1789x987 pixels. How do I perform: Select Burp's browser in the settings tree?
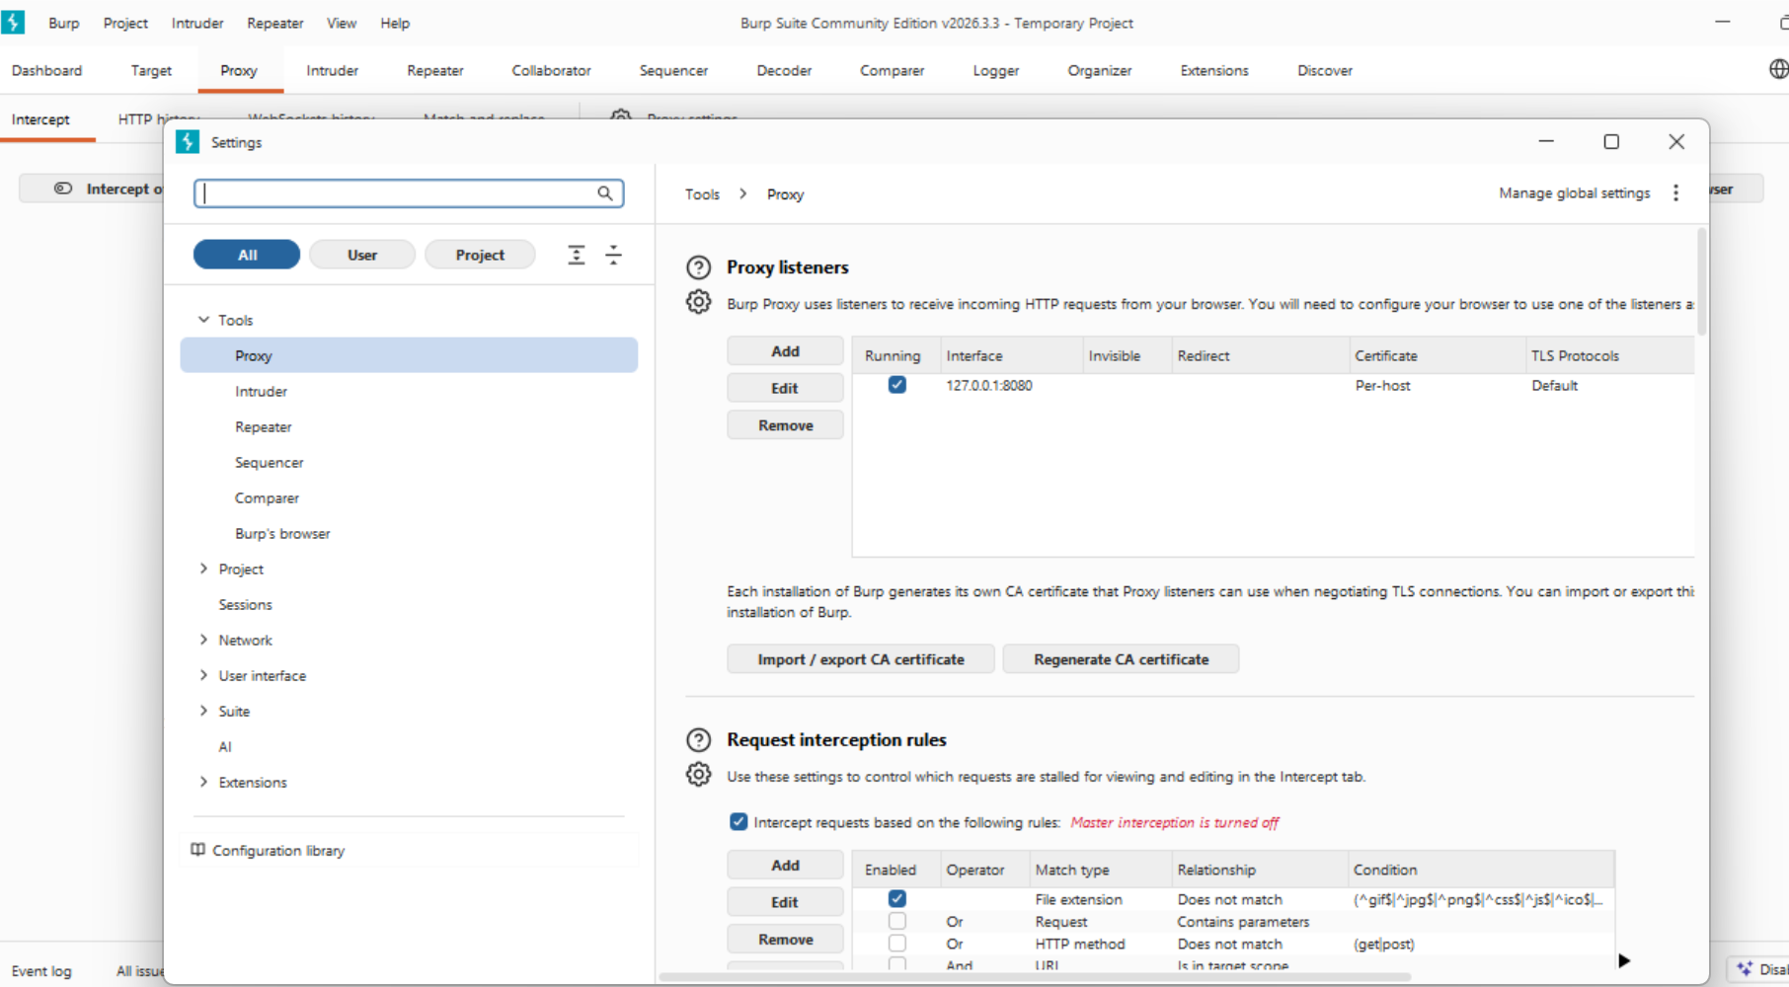[x=282, y=533]
